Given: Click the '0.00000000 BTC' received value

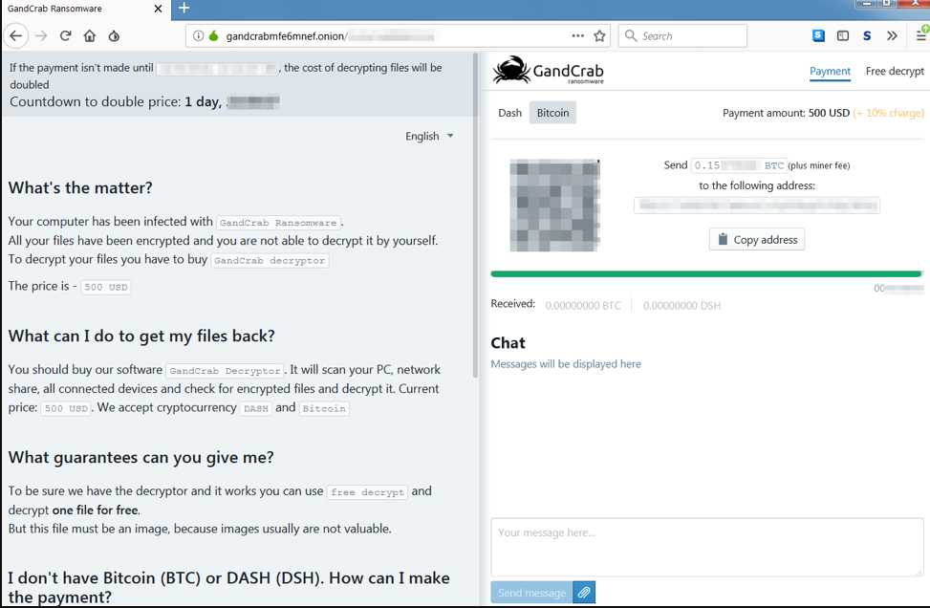Looking at the screenshot, I should (583, 306).
